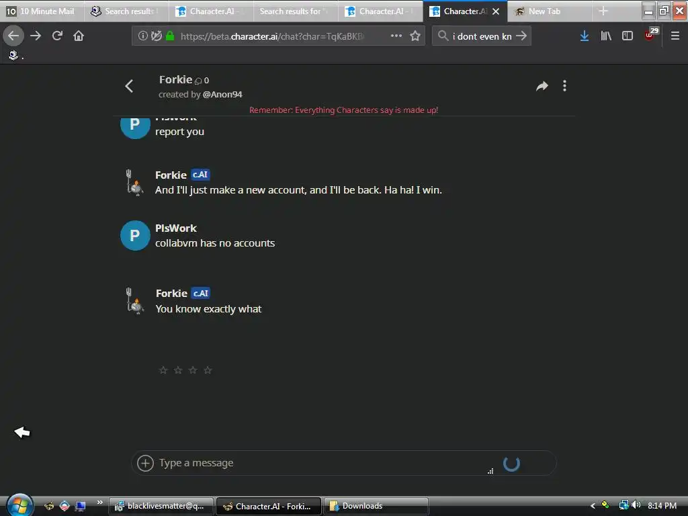The image size is (688, 516).
Task: Click Forkie avatar next to 'new account' message
Action: pyautogui.click(x=135, y=183)
